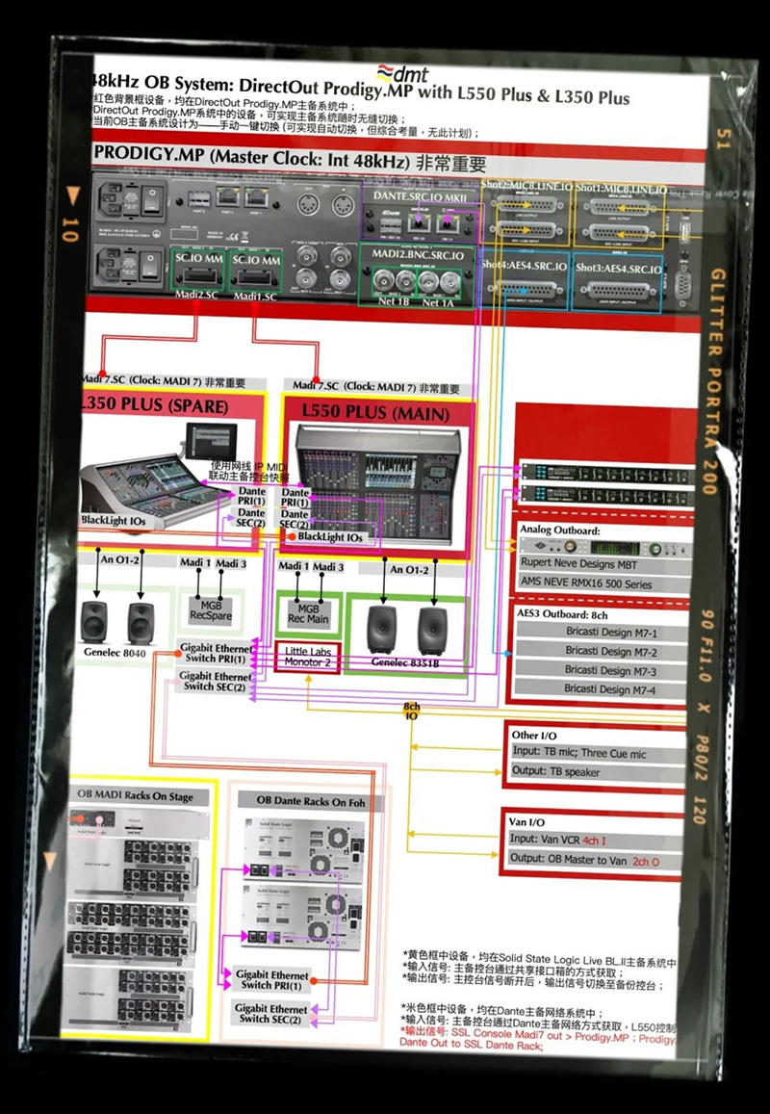Screen dimensions: 770x1114
Task: Click 'Gigabit Ethernet Switch SEC(2)' below Genelec 8040
Action: coord(215,682)
